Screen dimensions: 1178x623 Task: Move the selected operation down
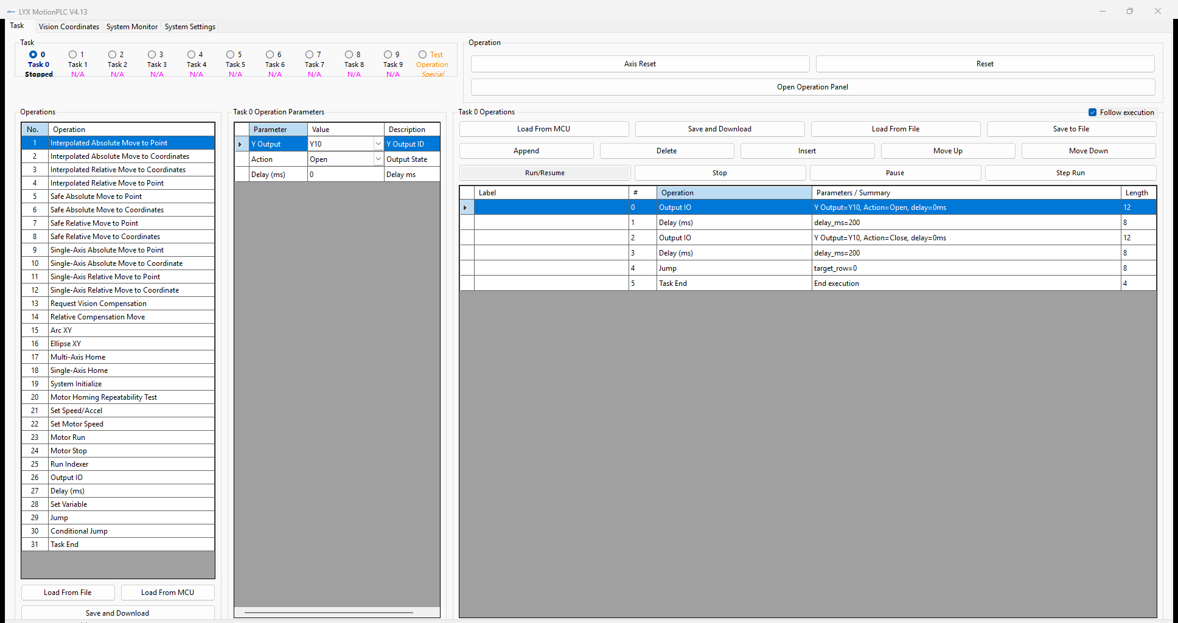tap(1089, 151)
